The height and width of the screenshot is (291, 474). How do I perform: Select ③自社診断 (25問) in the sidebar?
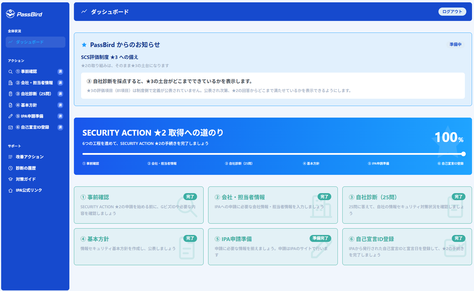click(x=36, y=94)
